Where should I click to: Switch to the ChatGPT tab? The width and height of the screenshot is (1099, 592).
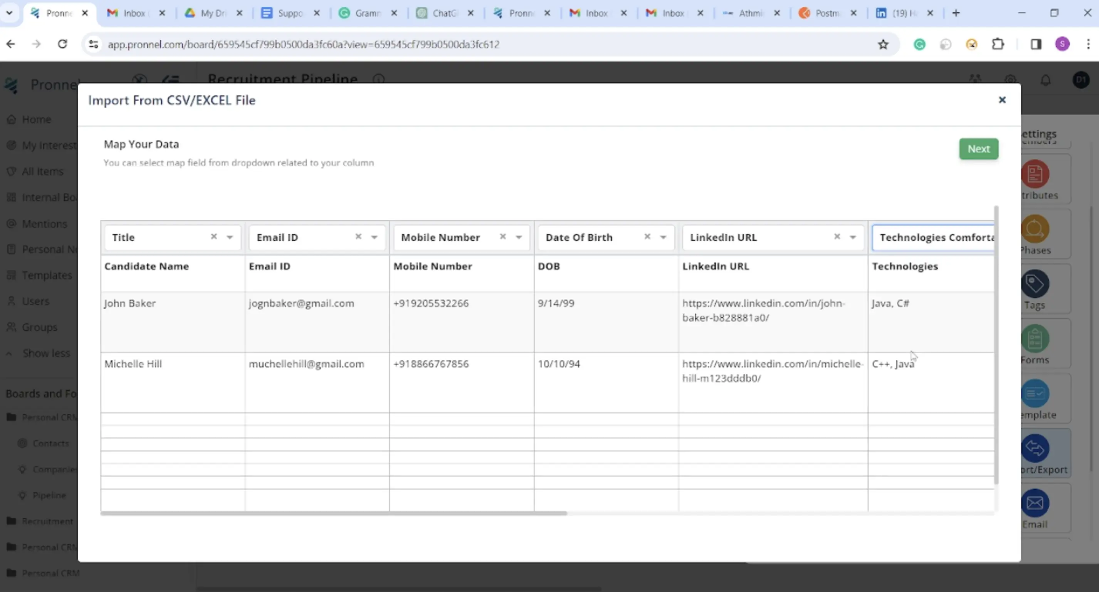click(x=445, y=13)
